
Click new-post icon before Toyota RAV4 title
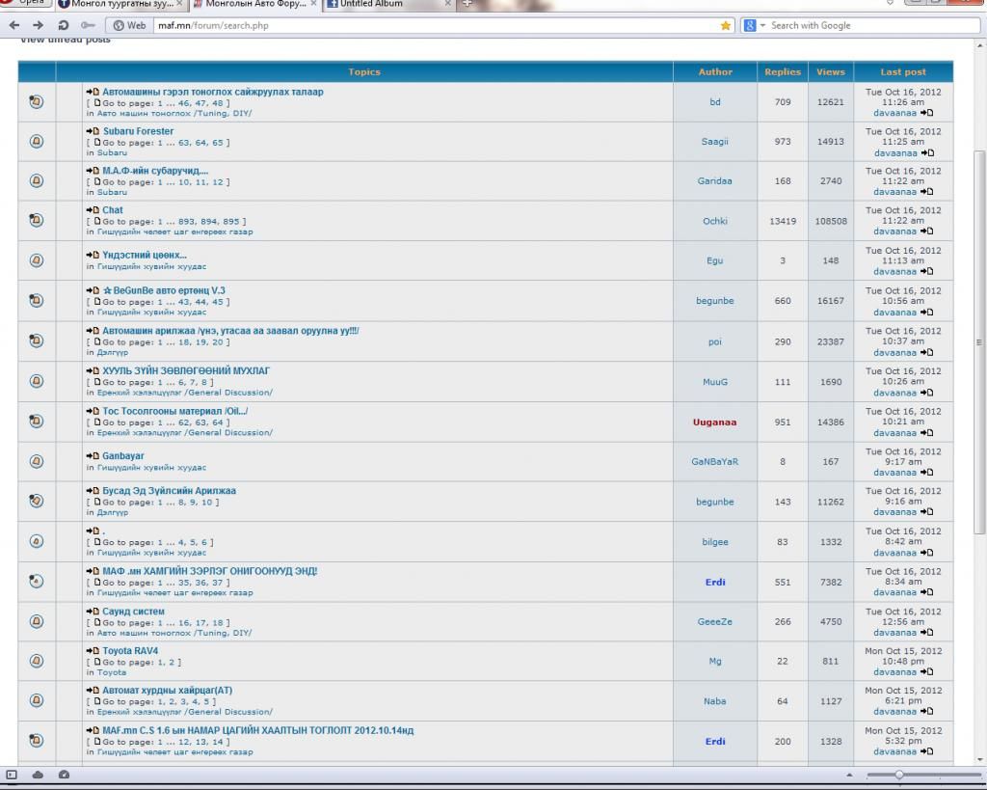[93, 651]
